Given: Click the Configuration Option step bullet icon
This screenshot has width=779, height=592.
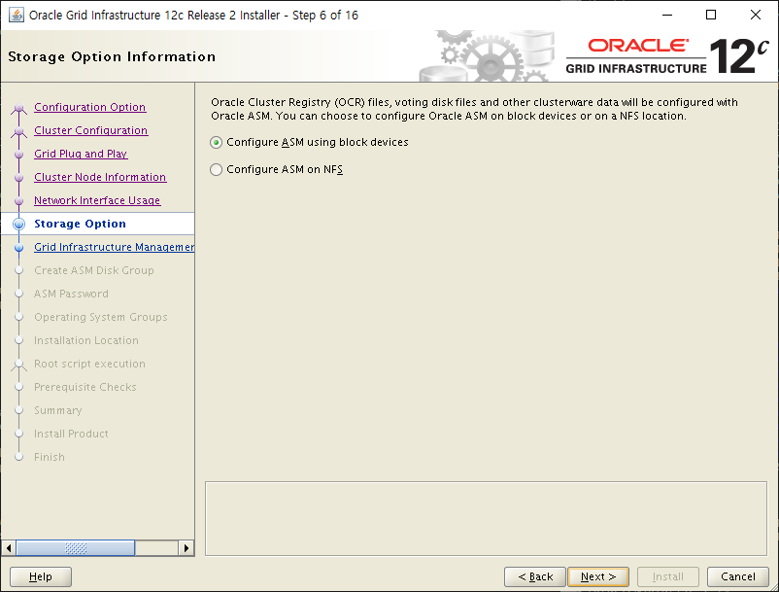Looking at the screenshot, I should click(x=18, y=107).
